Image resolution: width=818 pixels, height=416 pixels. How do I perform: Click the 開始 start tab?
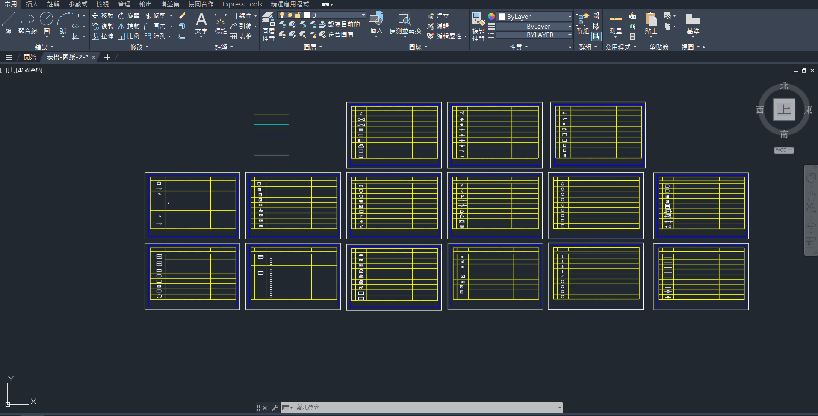(30, 57)
